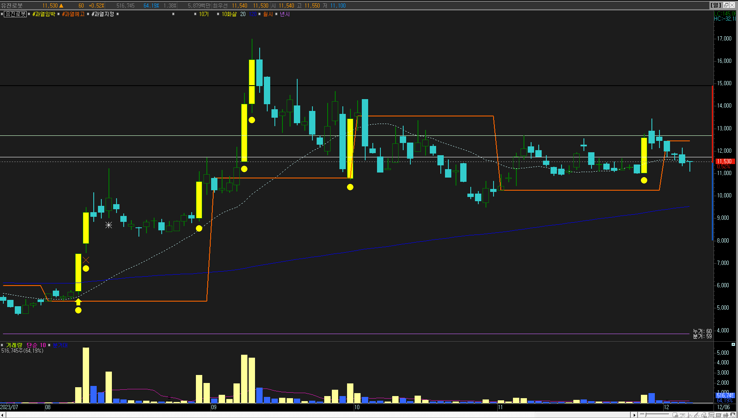Screen dimensions: 738x418
Task: Click the 단순 10 volume average label
Action: coord(36,345)
